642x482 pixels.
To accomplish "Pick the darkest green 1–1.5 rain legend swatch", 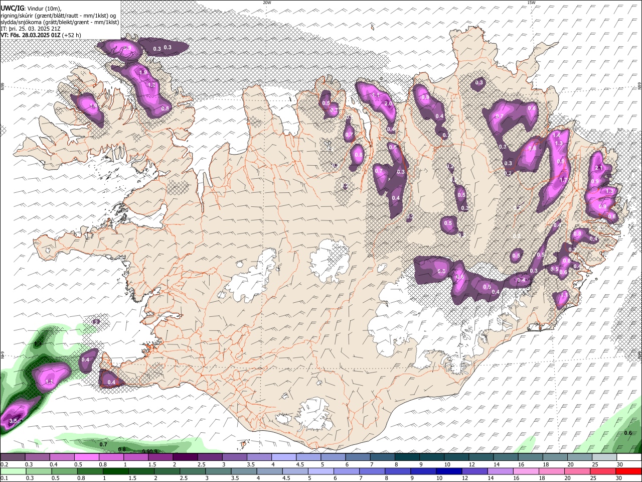I will pyautogui.click(x=116, y=471).
